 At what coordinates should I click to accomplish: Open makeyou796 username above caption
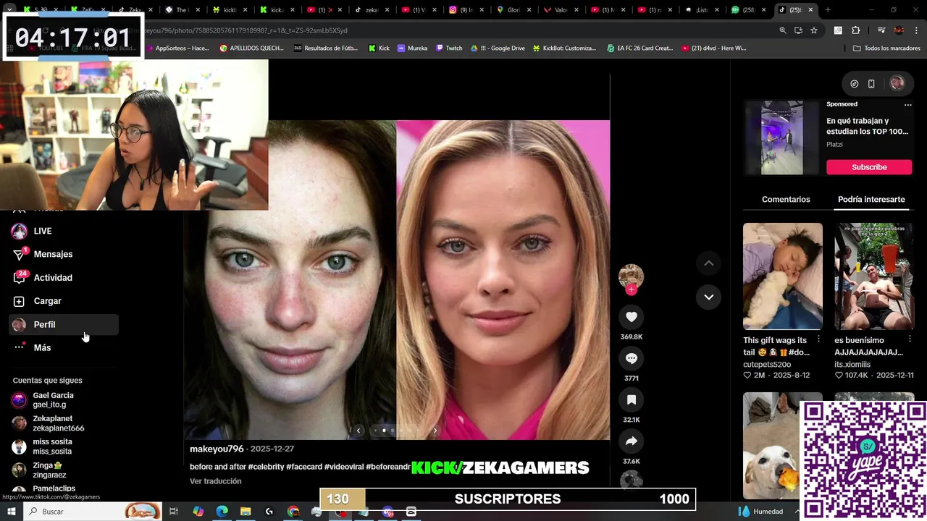point(217,449)
